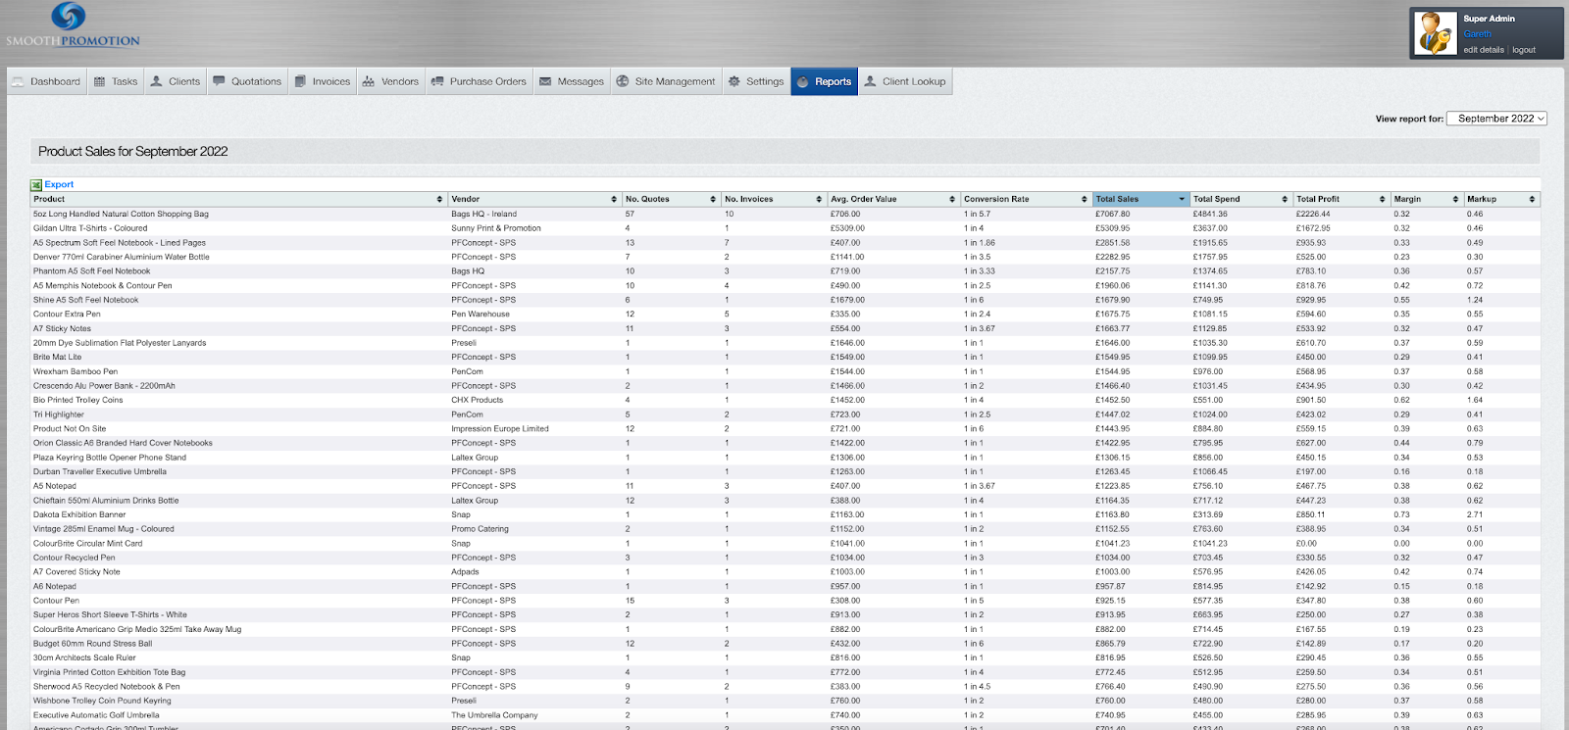Sort table by the Product column
The height and width of the screenshot is (730, 1569).
tap(239, 199)
